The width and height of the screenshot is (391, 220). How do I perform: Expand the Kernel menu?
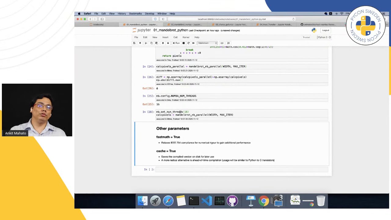tap(186, 37)
